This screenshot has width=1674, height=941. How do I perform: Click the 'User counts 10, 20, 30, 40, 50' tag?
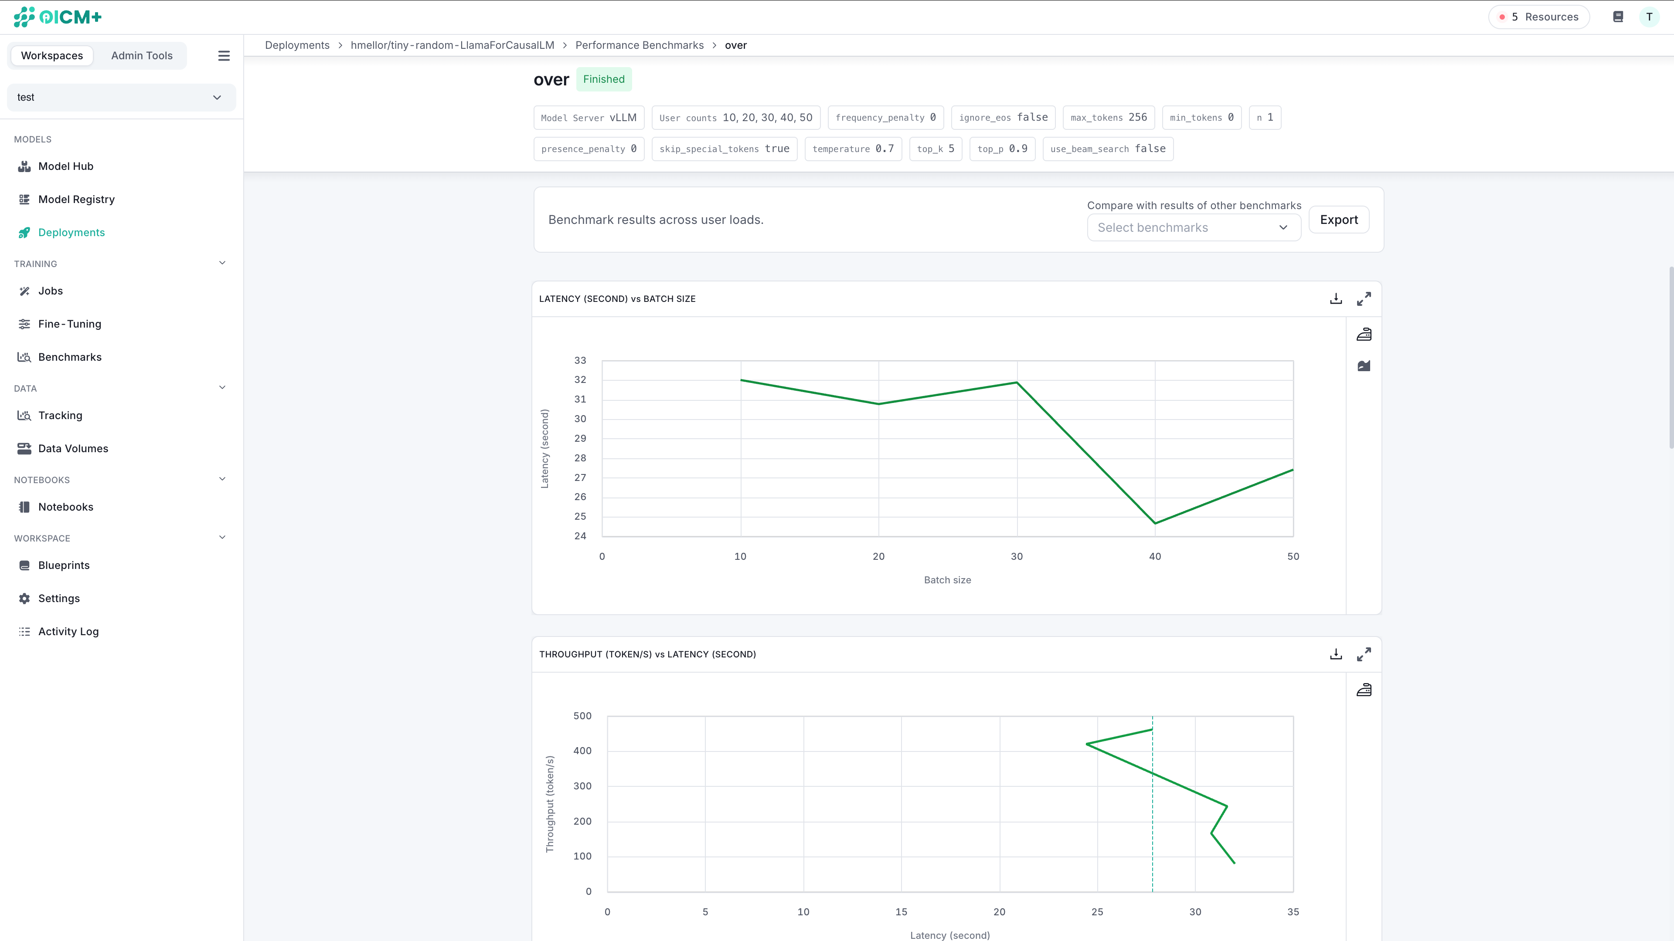(735, 118)
